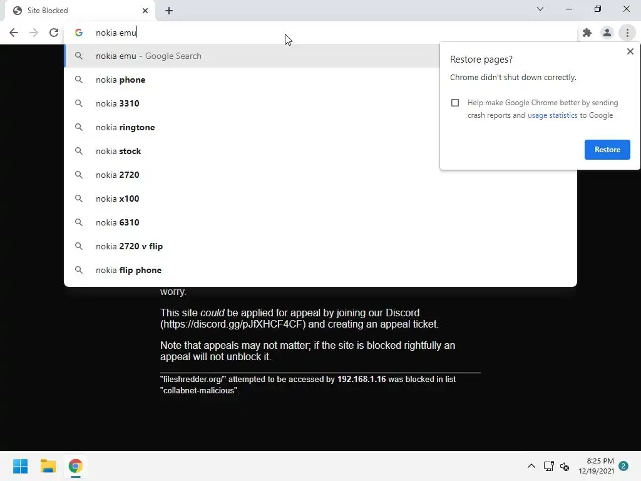Dismiss the Restore pages popup

pyautogui.click(x=630, y=51)
